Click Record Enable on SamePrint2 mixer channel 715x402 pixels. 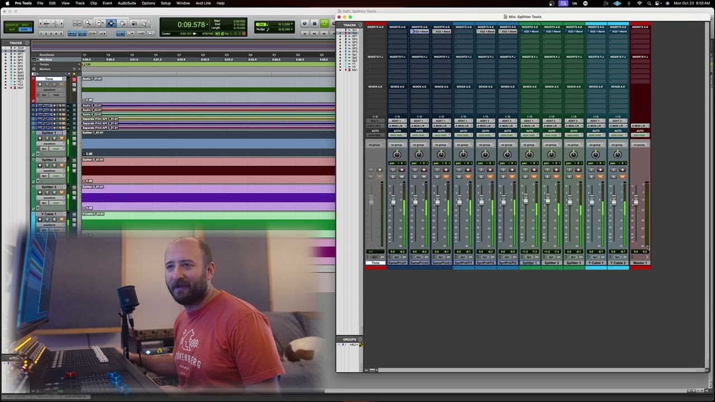pos(423,170)
